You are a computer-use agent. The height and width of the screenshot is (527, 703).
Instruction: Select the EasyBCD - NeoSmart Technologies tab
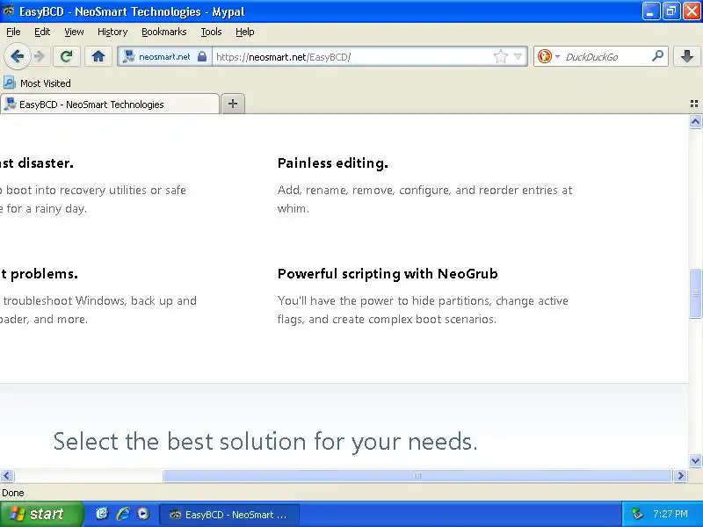pos(109,104)
